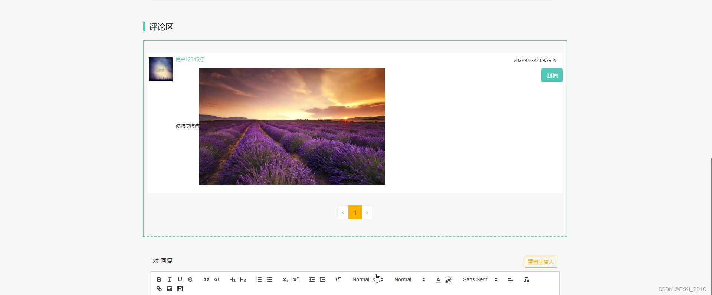
Task: Click the commenter's avatar thumbnail
Action: pos(161,69)
